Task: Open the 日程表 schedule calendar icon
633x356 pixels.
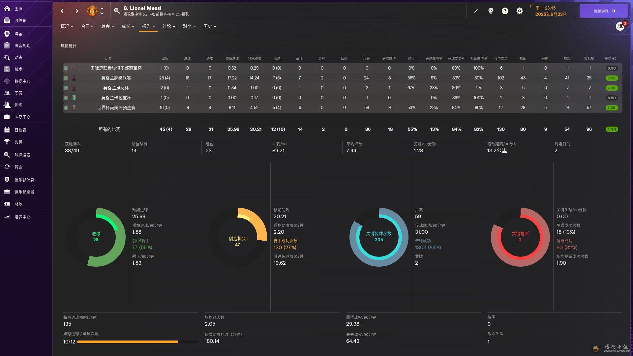Action: [7, 130]
